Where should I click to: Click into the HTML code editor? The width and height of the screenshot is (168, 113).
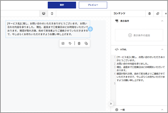coord(140,80)
